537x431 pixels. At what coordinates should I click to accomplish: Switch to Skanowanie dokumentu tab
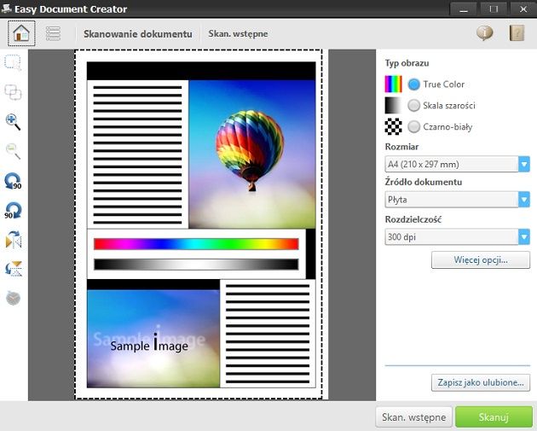[x=138, y=34]
